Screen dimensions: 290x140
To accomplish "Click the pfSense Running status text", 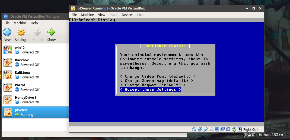I will [x=27, y=115].
